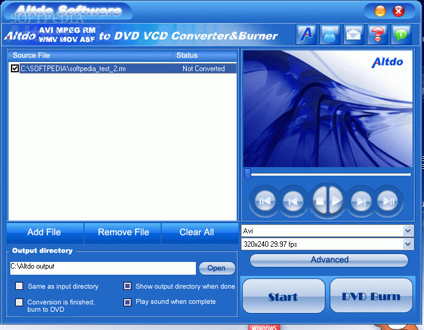Minimize the window with the orange button

[380, 12]
